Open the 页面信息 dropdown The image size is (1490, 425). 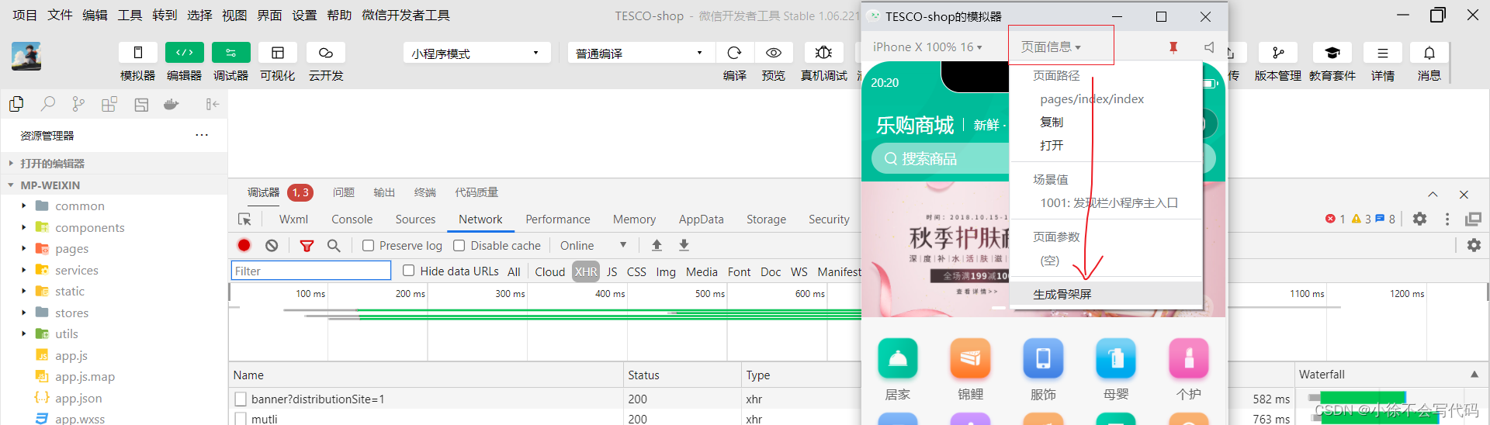[x=1051, y=47]
